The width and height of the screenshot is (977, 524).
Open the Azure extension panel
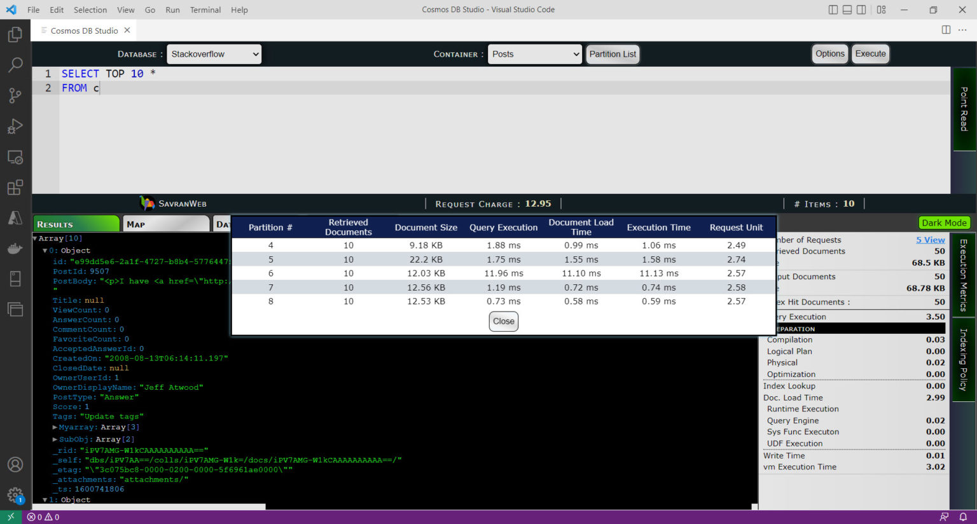[16, 217]
